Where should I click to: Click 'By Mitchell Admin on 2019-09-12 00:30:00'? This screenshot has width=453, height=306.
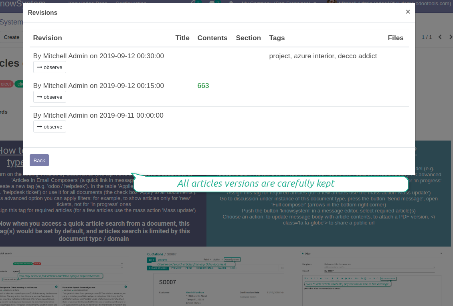point(99,56)
